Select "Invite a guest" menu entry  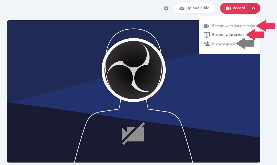(224, 44)
